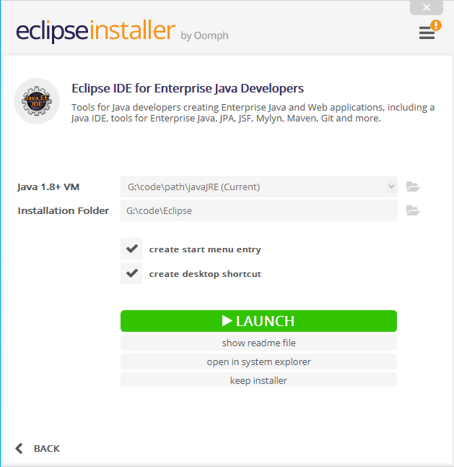Open the Java 1.8+ VM combo box

259,187
